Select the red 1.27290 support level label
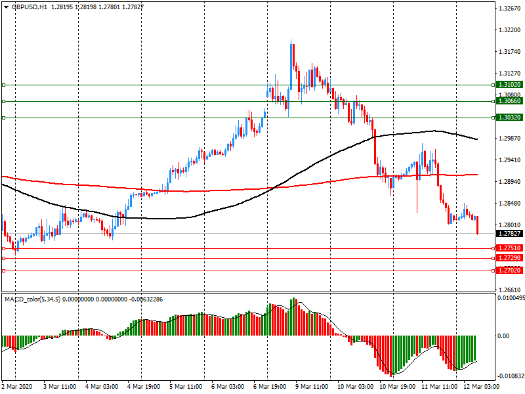The width and height of the screenshot is (525, 394). point(510,258)
